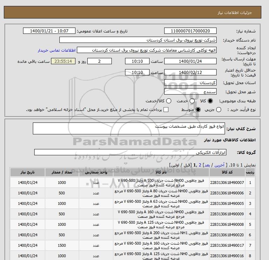Screen dimensions: 269x260
Task: Click the NH00 100 A fuse item name
Action: coord(161,183)
